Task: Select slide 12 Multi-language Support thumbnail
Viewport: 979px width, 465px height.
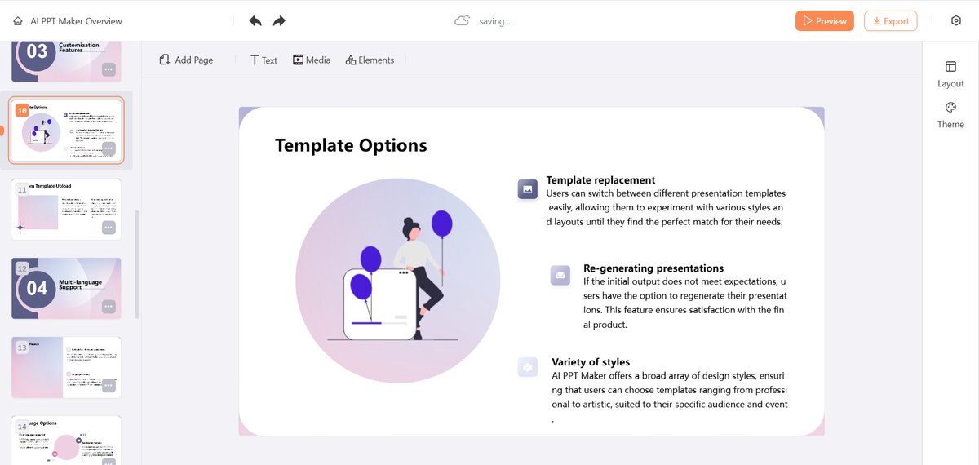Action: click(66, 288)
